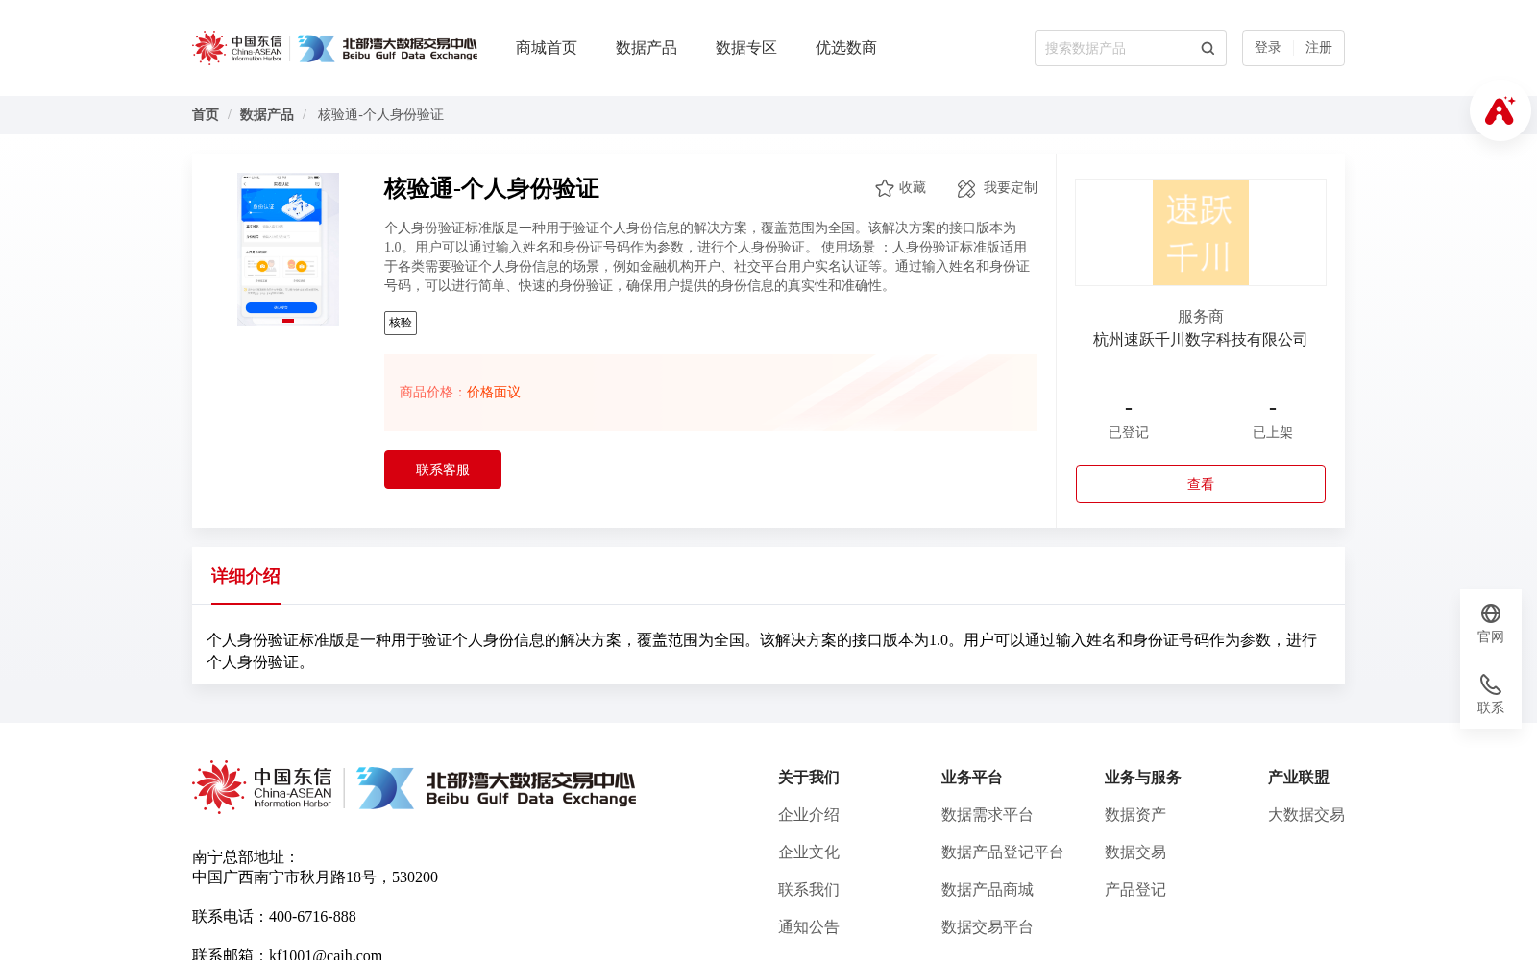The image size is (1537, 960).
Task: Click the 收藏 star icon
Action: [885, 188]
